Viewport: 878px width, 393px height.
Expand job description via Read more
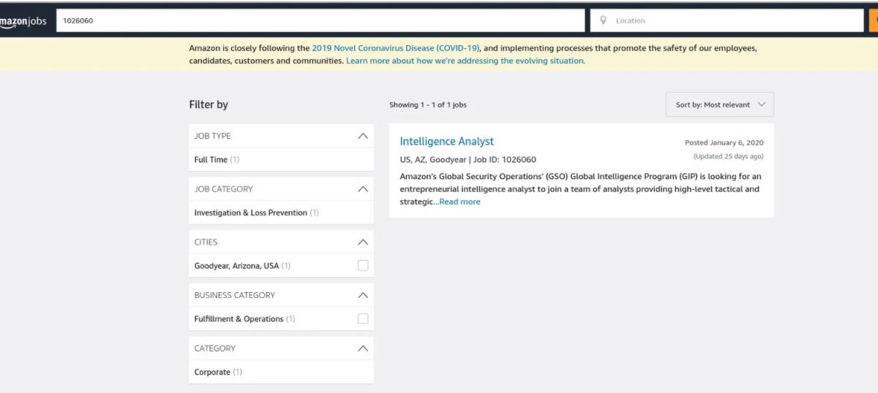click(x=460, y=202)
